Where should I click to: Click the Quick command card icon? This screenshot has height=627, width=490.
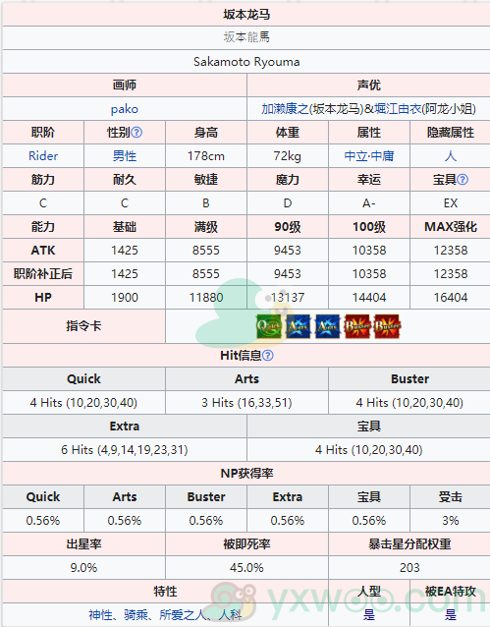pyautogui.click(x=269, y=326)
